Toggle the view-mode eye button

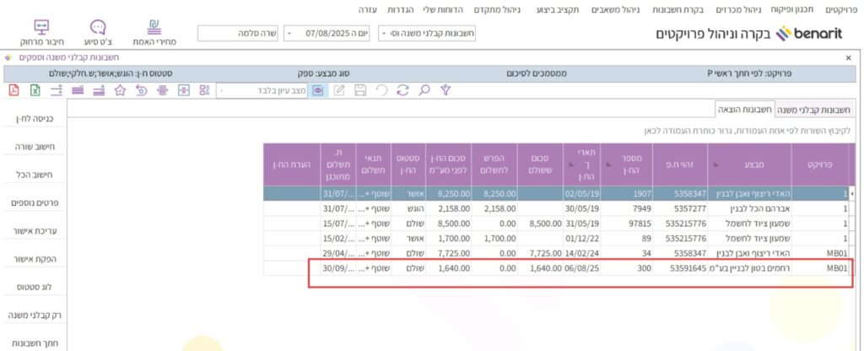[x=318, y=89]
